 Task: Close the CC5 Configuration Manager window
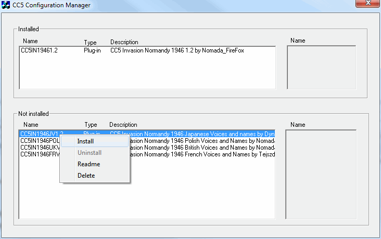coord(367,4)
